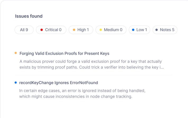
Task: Click the yellow dot in Medium chip
Action: click(101, 30)
